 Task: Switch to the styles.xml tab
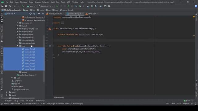pyautogui.click(x=92, y=14)
